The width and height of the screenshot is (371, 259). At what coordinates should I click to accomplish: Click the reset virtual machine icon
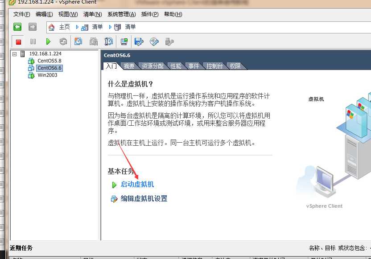point(63,41)
